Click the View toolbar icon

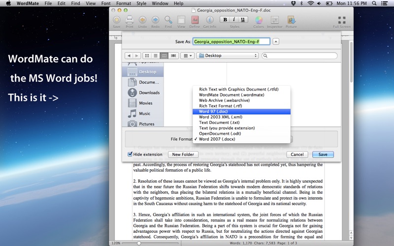[181, 20]
